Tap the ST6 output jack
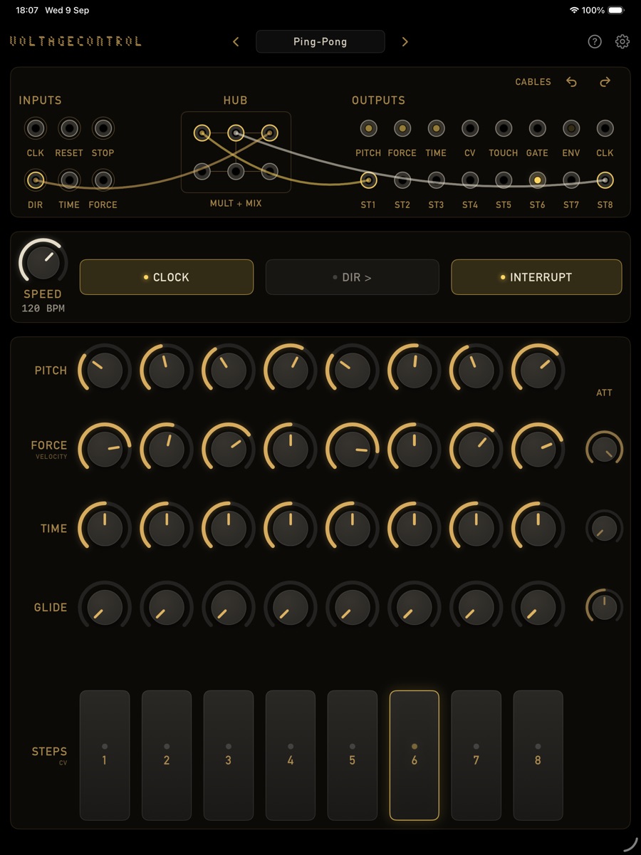The width and height of the screenshot is (641, 855). [537, 180]
